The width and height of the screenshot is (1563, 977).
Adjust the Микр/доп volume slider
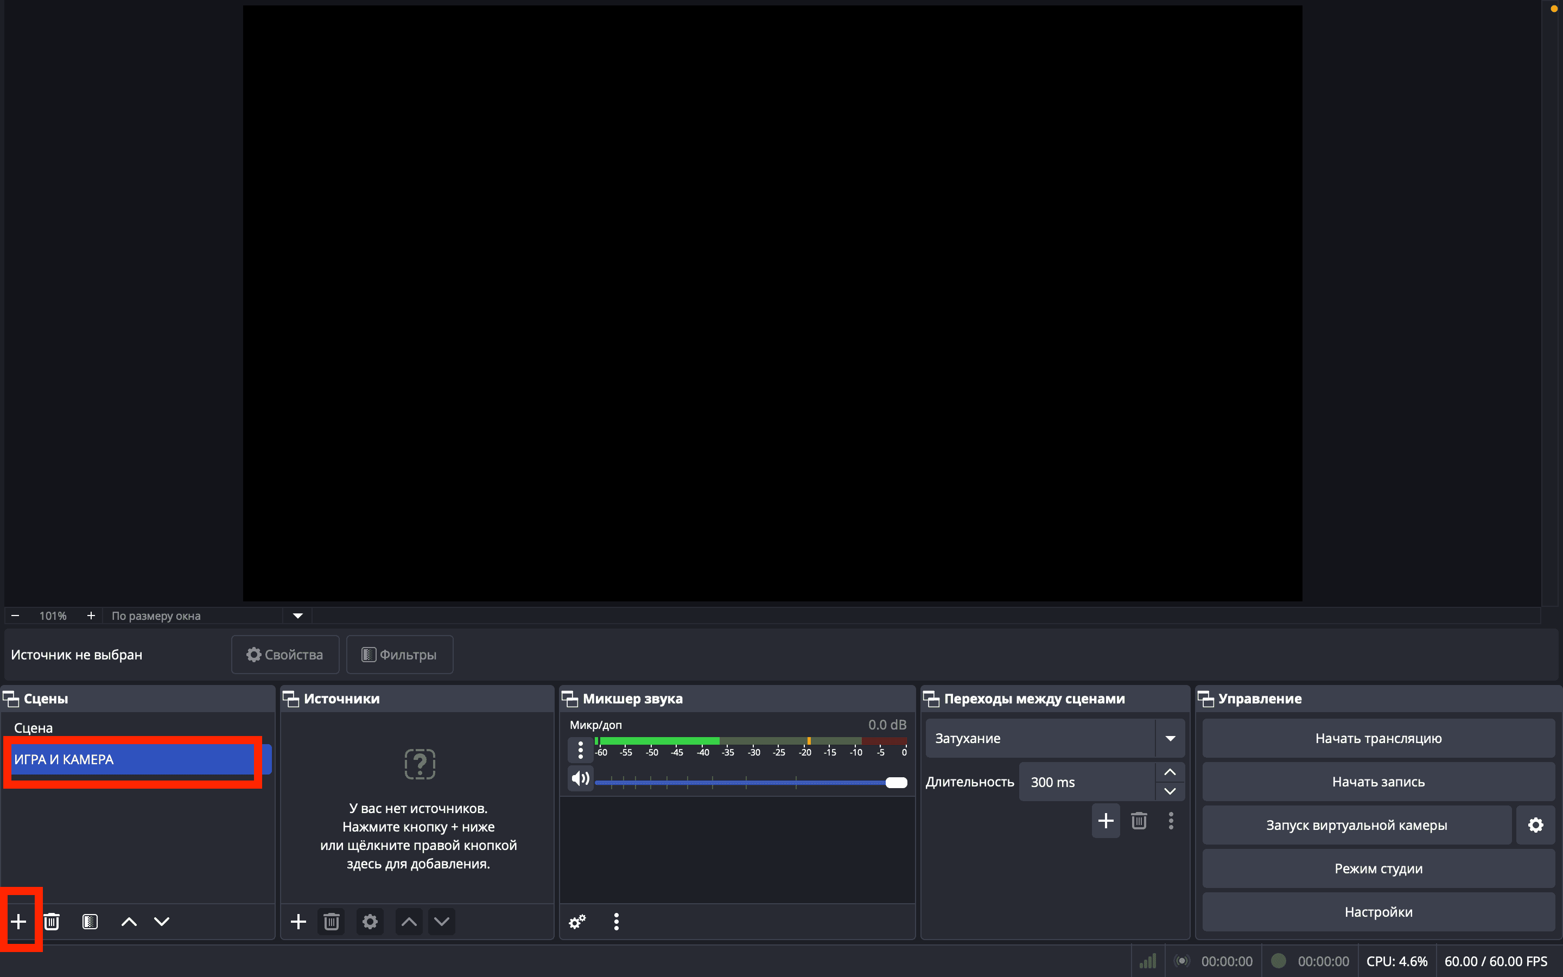(896, 783)
